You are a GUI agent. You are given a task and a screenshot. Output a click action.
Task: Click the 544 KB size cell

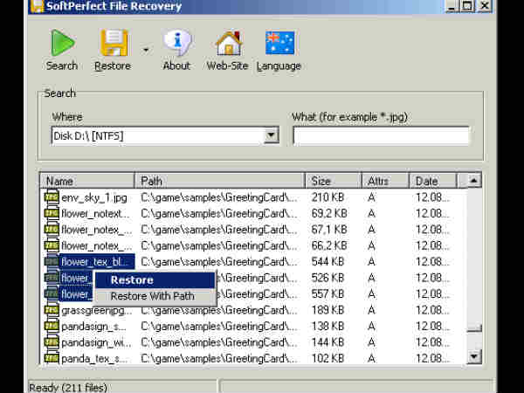327,261
